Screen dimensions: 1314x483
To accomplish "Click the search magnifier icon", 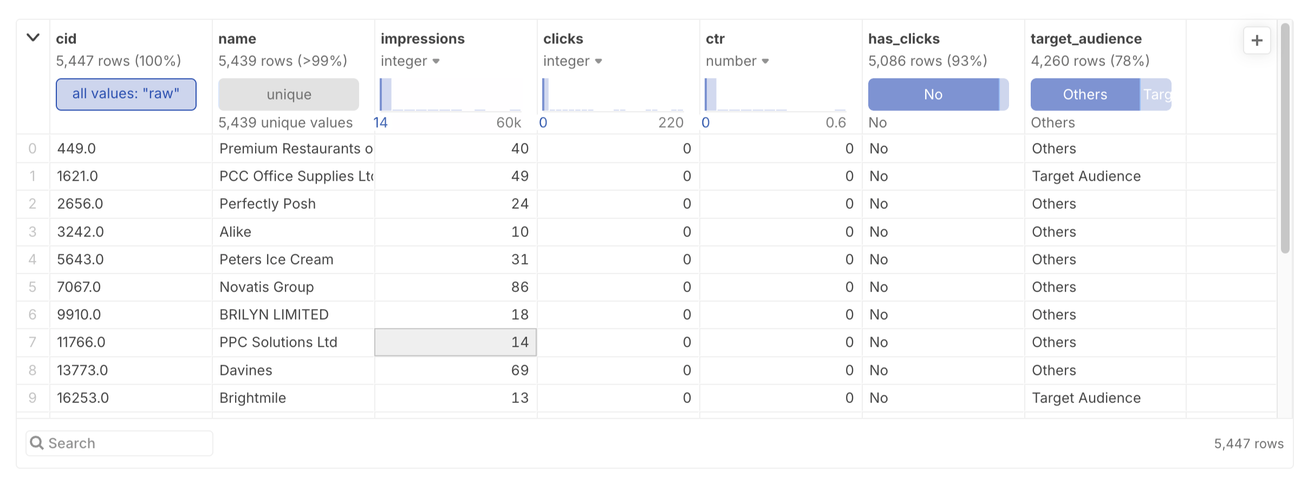I will [37, 443].
